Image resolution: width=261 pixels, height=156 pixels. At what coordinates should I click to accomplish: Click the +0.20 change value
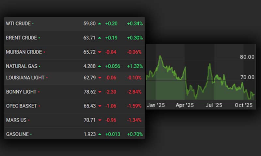[x=111, y=23]
